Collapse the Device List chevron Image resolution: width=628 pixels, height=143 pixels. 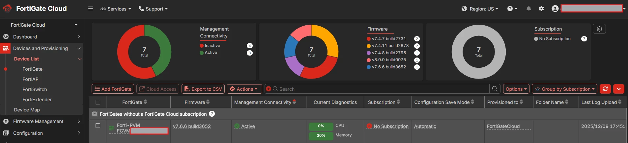tap(79, 59)
